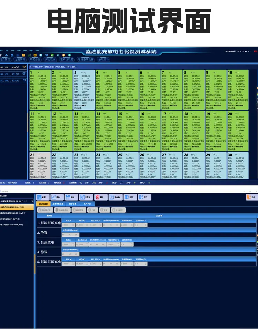
Task: Click greyed 添加测试项 button
Action: pos(45,210)
